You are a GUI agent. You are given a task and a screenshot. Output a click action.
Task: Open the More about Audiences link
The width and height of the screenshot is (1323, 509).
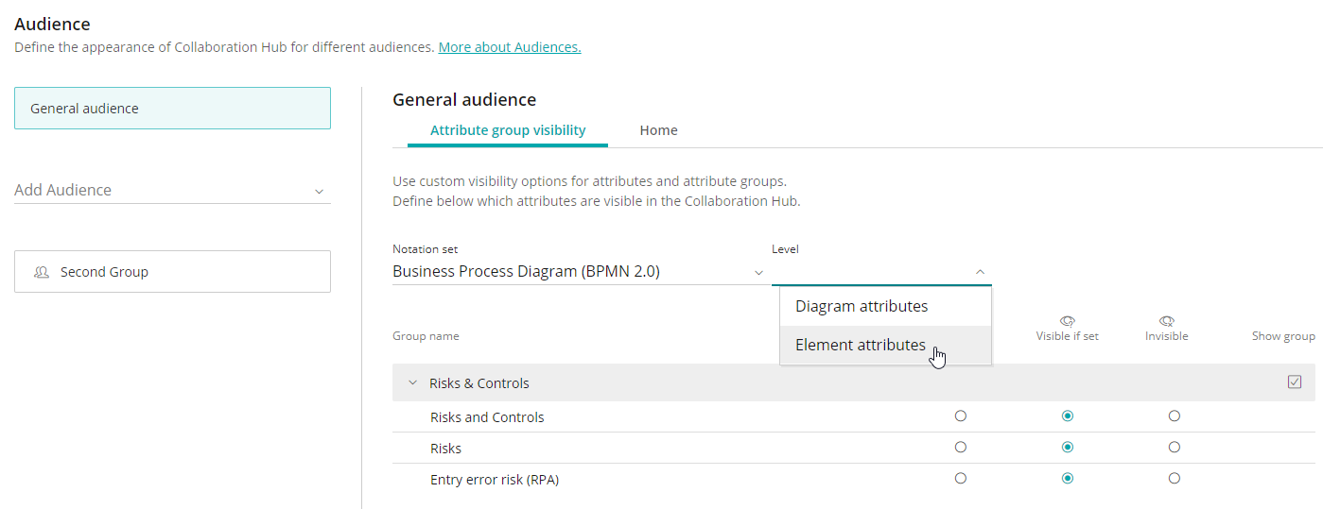[x=510, y=46]
